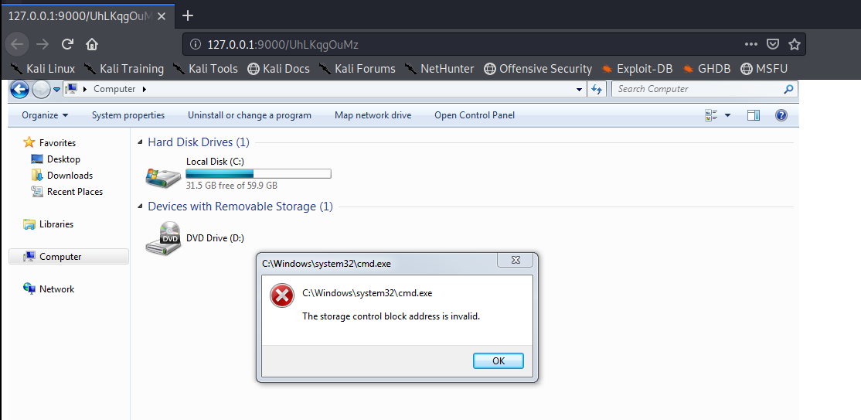Open the Pocket save icon in the address bar
This screenshot has width=861, height=420.
(773, 45)
